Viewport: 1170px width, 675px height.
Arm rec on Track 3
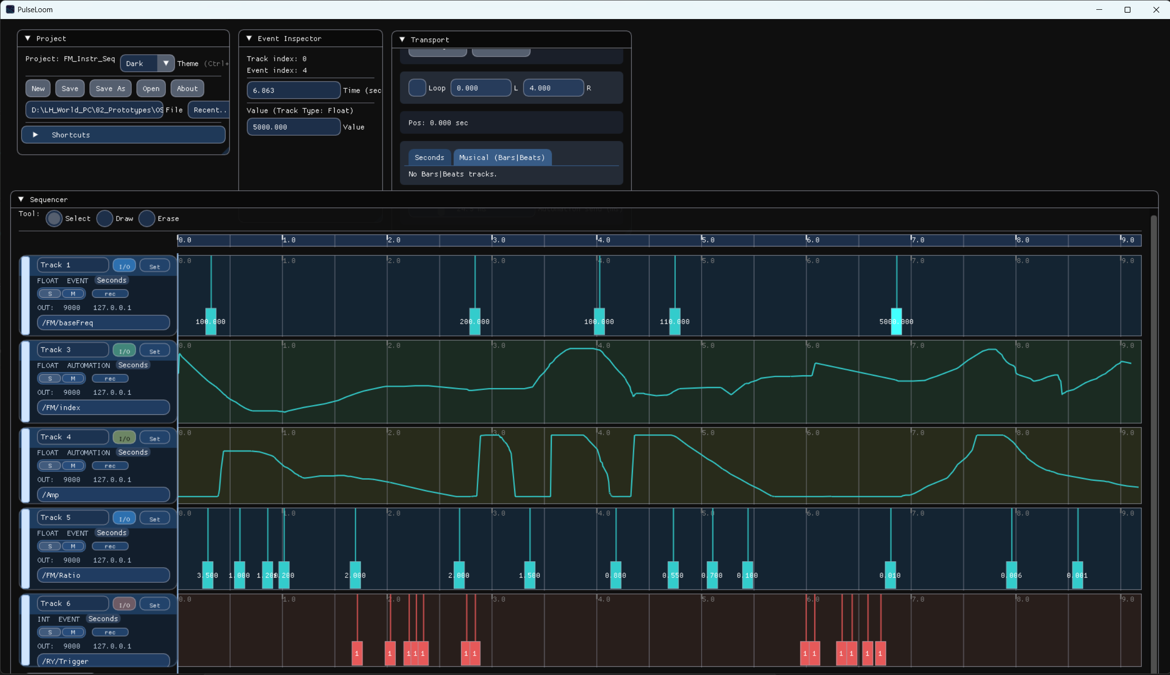pos(110,379)
